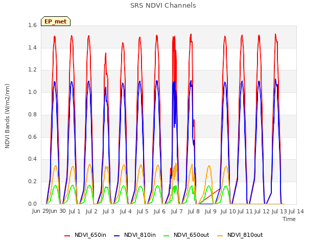
Task: Click the 1.0 y-axis tick label
Action: pyautogui.click(x=32, y=92)
